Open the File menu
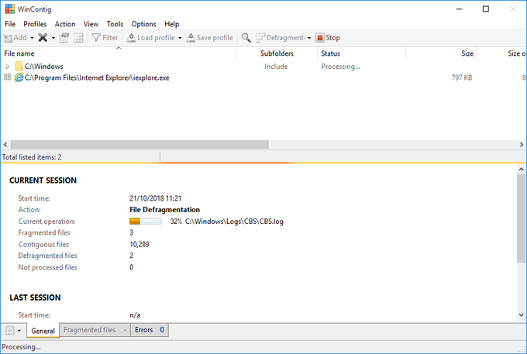This screenshot has height=354, width=527. (x=10, y=24)
